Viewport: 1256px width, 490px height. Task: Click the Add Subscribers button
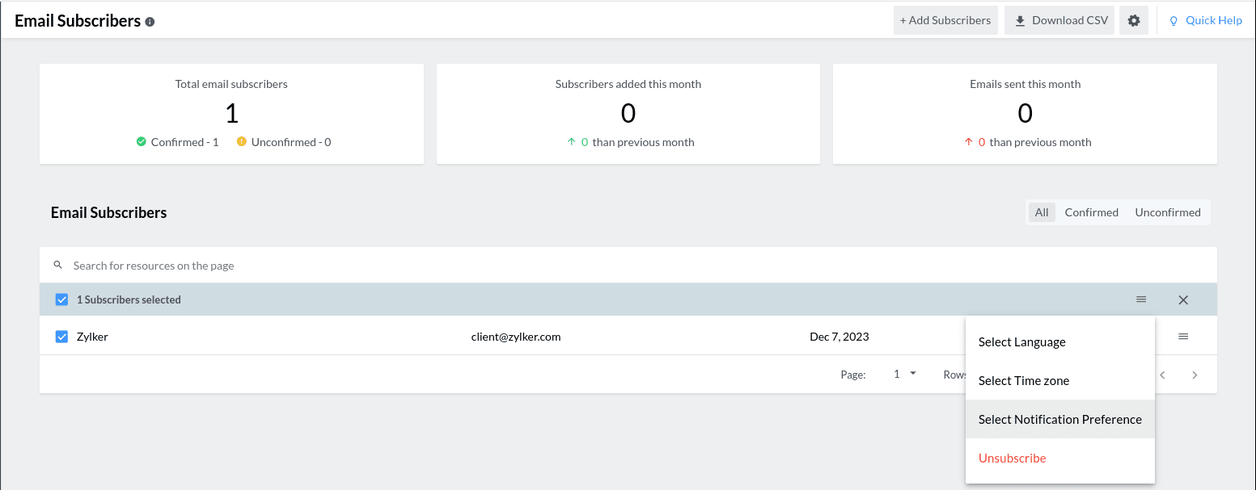coord(945,21)
